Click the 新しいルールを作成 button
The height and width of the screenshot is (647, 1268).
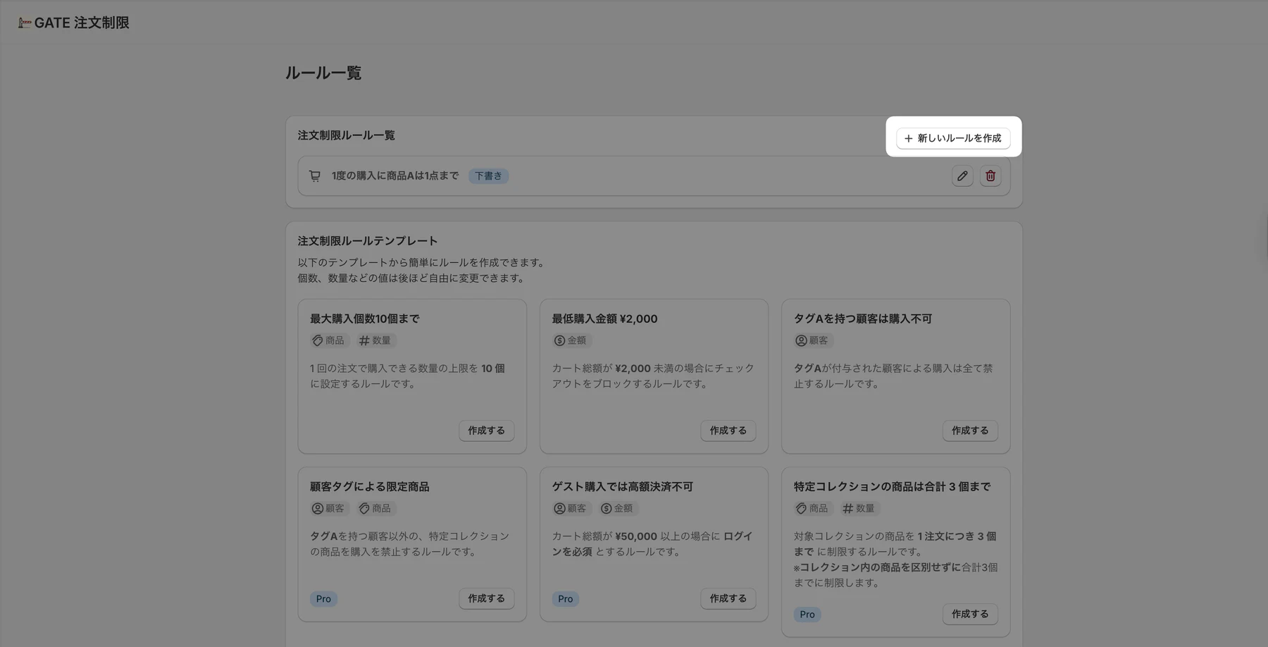(x=953, y=138)
